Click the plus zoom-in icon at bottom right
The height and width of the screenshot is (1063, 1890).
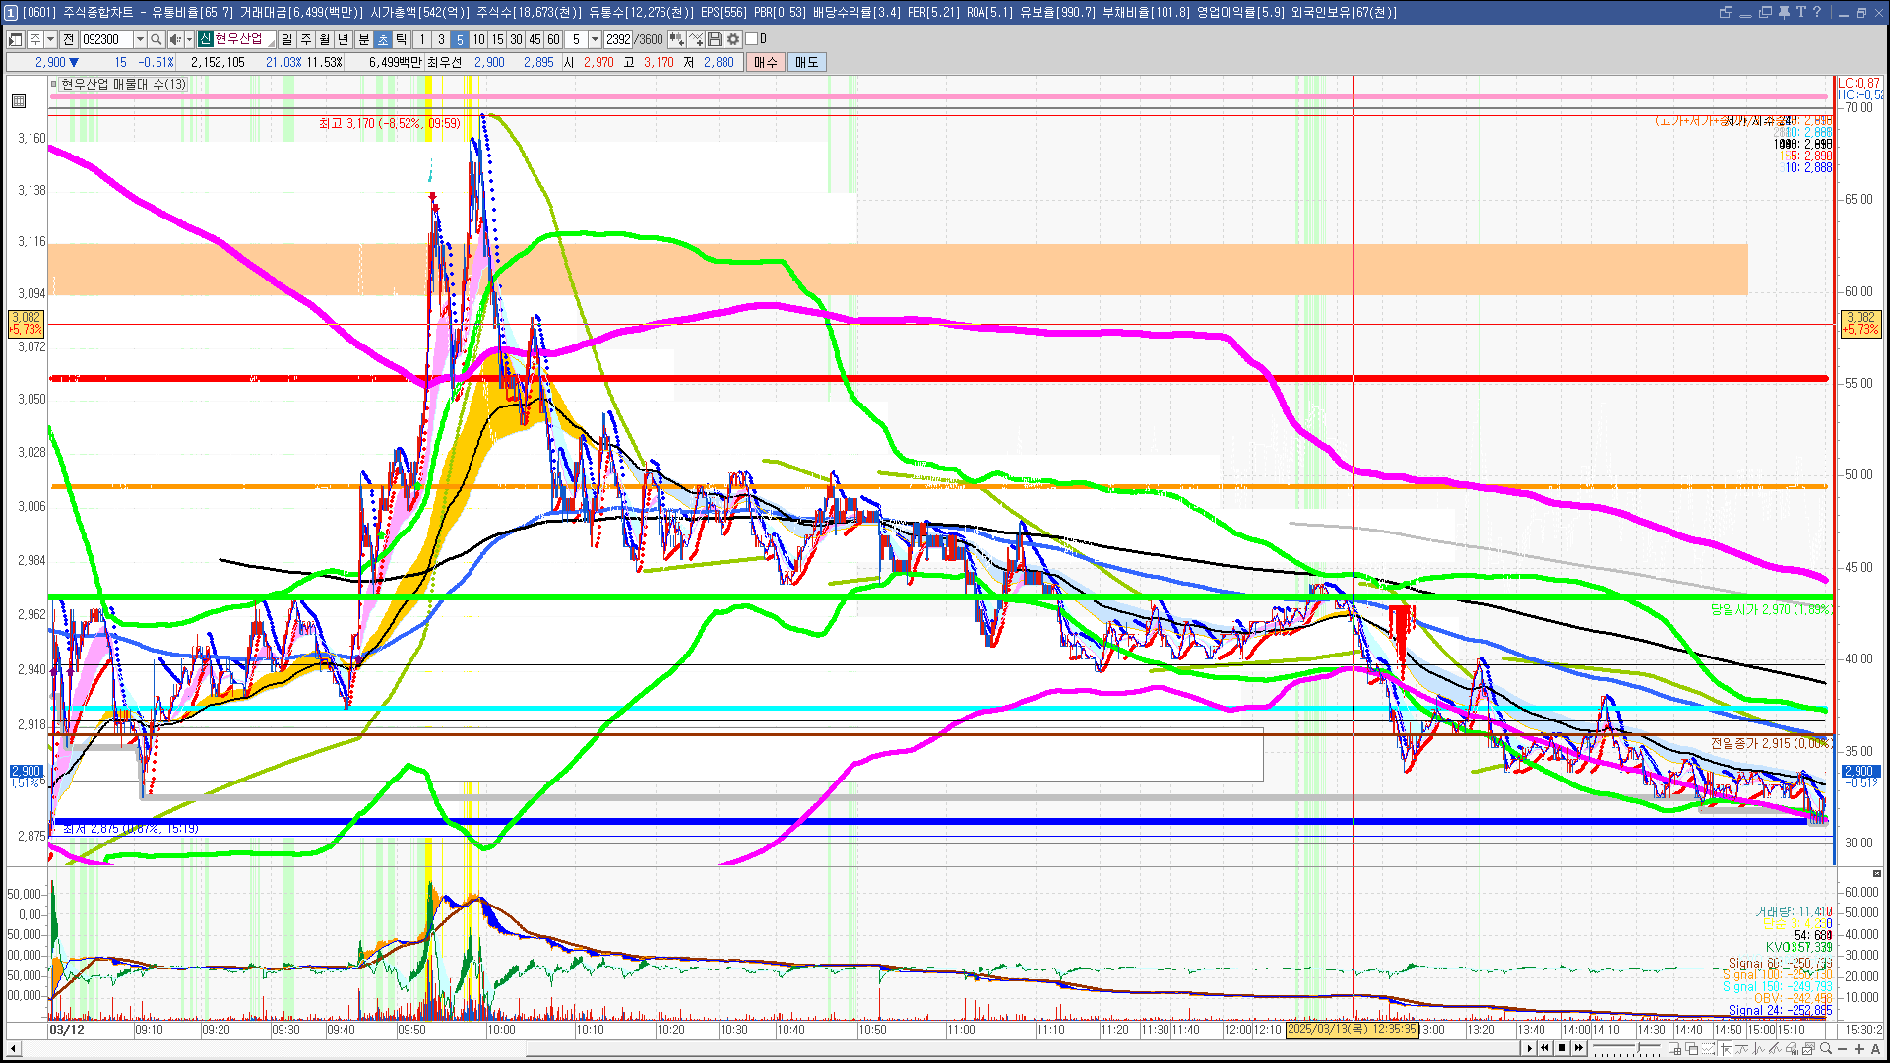click(x=1859, y=1049)
